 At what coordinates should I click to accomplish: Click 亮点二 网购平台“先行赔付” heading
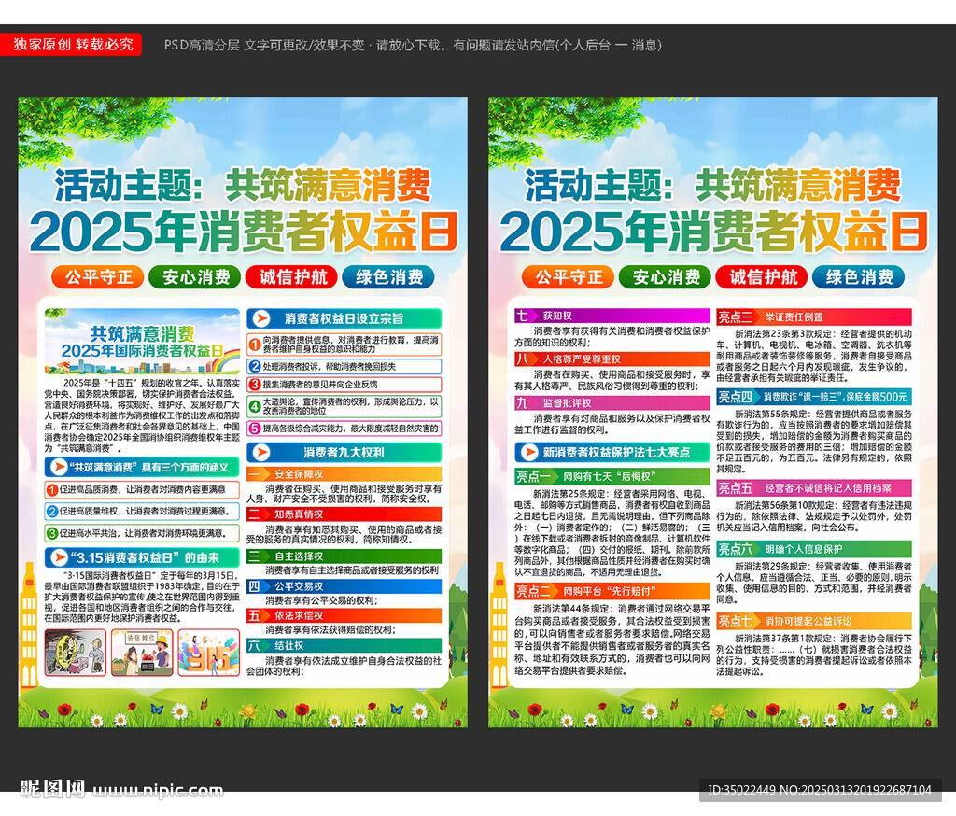pyautogui.click(x=612, y=591)
